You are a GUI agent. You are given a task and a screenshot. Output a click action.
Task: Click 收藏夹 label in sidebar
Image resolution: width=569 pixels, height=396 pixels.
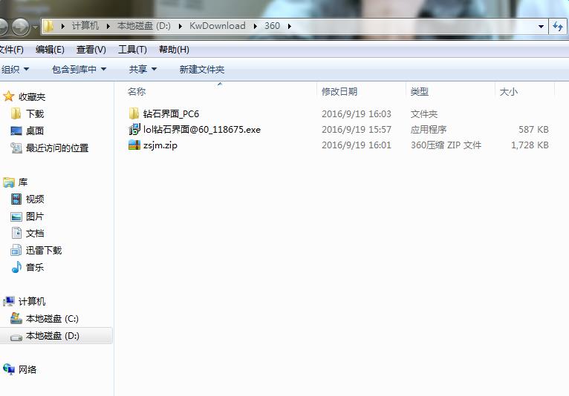(x=32, y=96)
